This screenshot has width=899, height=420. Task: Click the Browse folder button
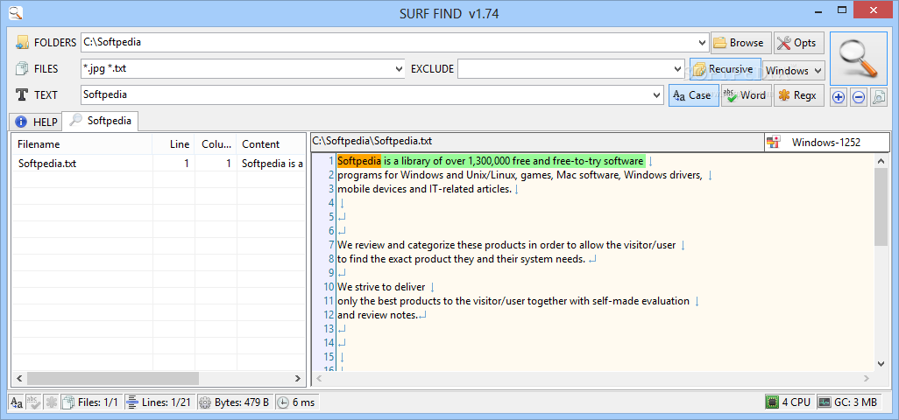(740, 43)
